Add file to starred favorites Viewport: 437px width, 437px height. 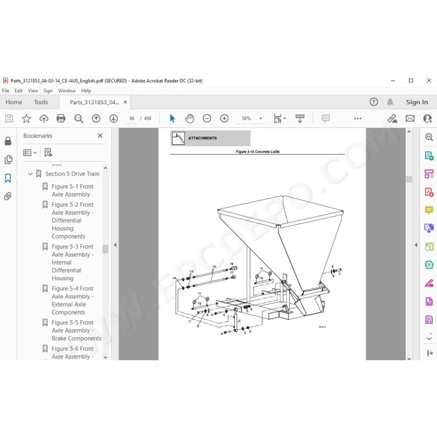26,119
